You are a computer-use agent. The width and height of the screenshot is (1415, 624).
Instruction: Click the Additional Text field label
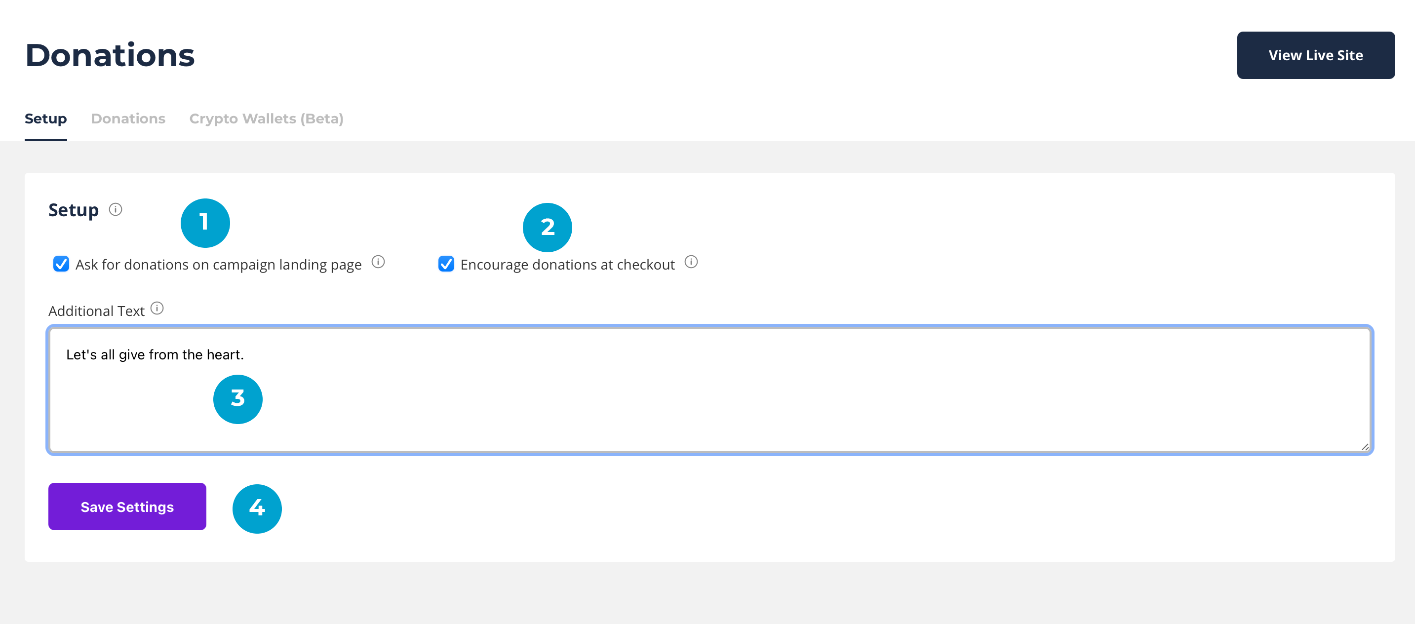pos(96,311)
